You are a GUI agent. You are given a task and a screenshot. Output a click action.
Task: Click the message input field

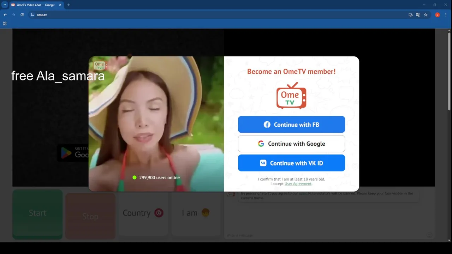[325, 235]
